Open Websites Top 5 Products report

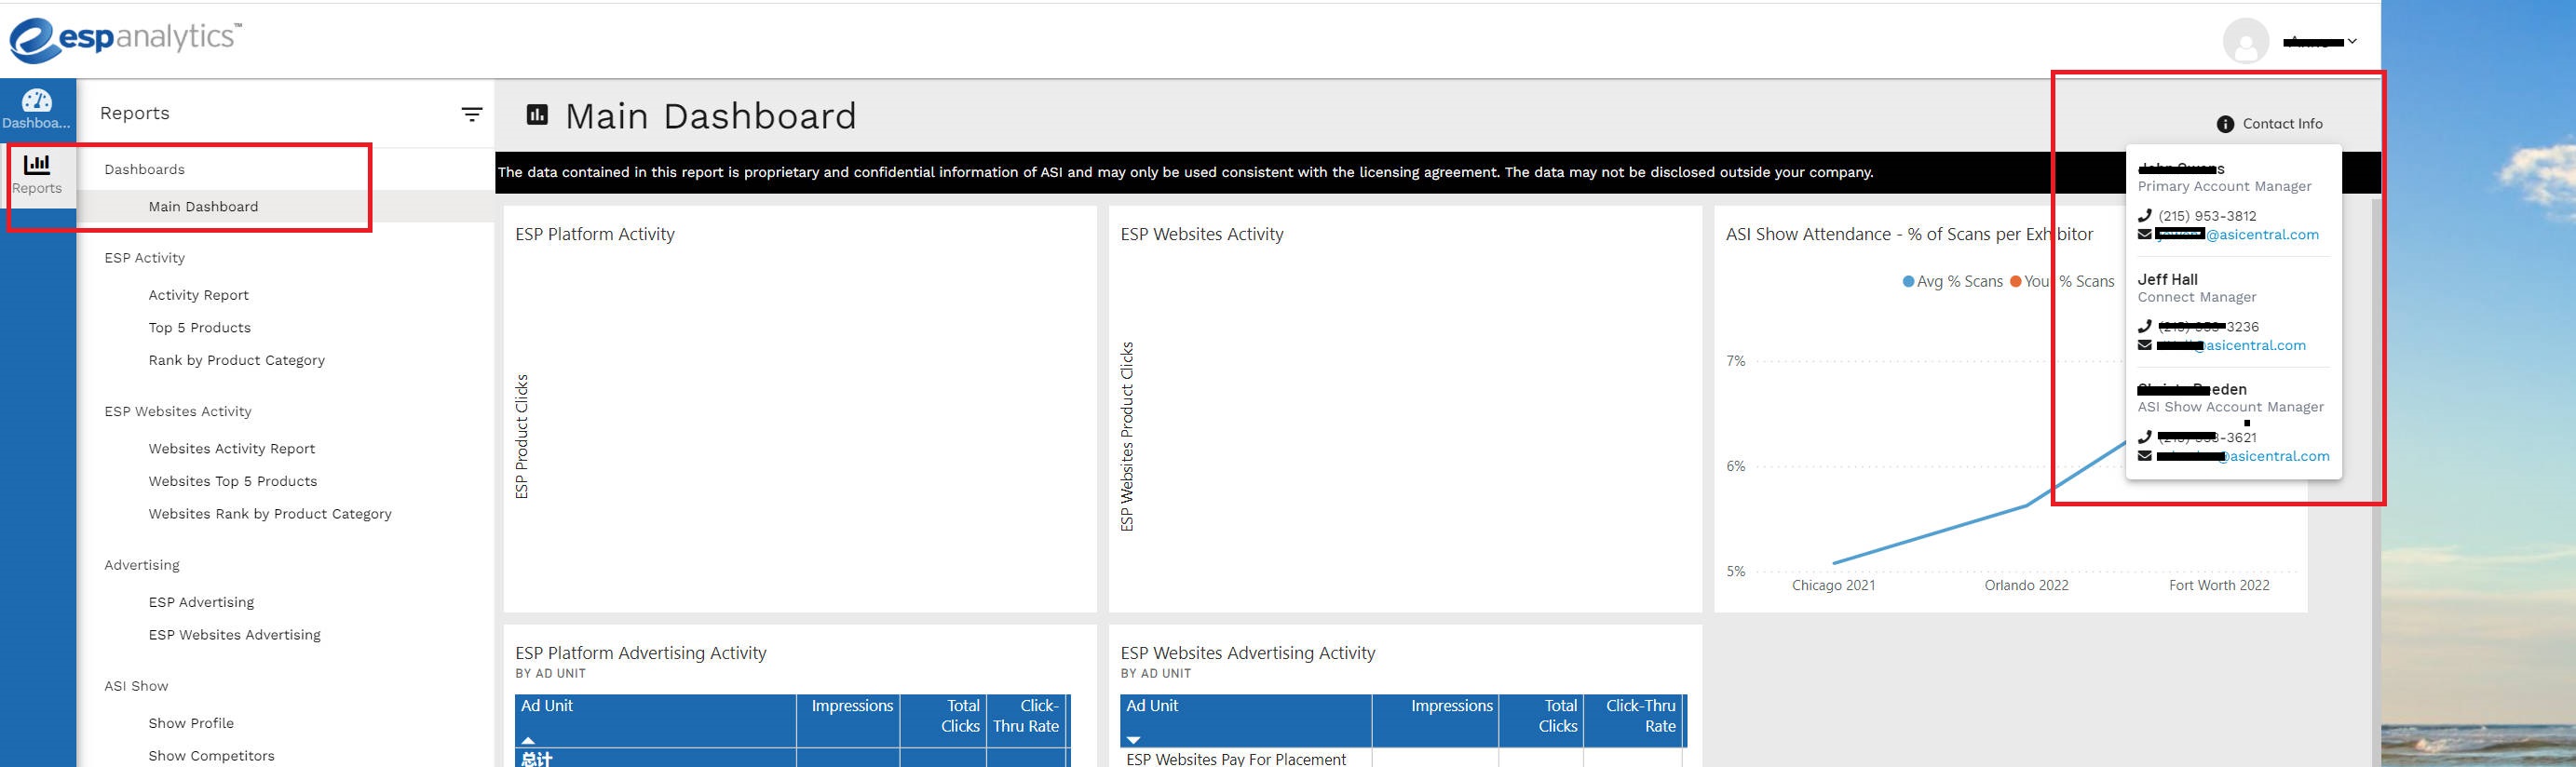[x=232, y=481]
